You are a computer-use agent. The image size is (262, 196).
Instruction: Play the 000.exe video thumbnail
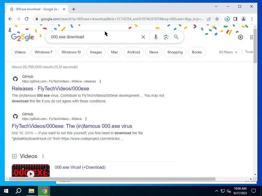pos(31,171)
